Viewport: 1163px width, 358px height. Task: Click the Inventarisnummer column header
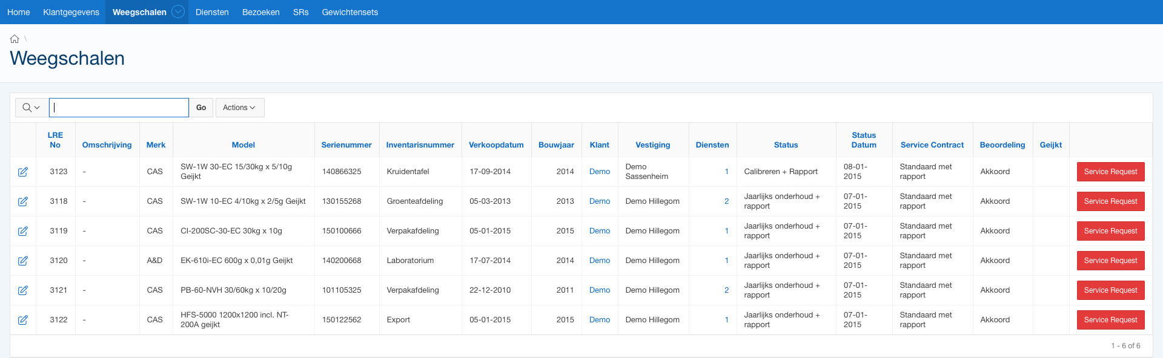click(420, 145)
